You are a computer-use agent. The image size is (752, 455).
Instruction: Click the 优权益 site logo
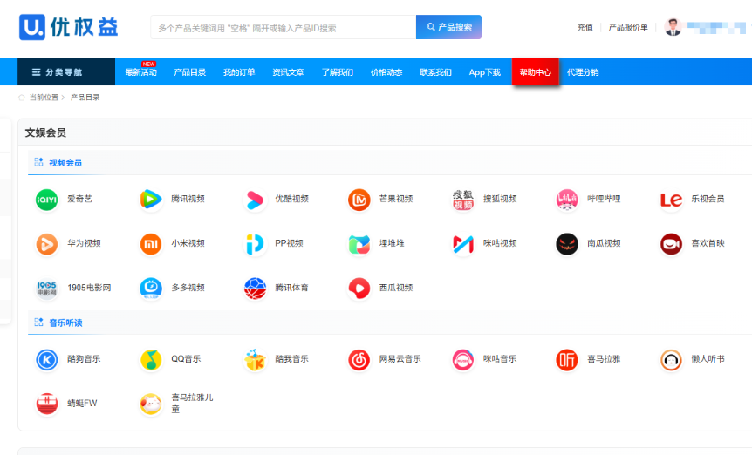69,27
